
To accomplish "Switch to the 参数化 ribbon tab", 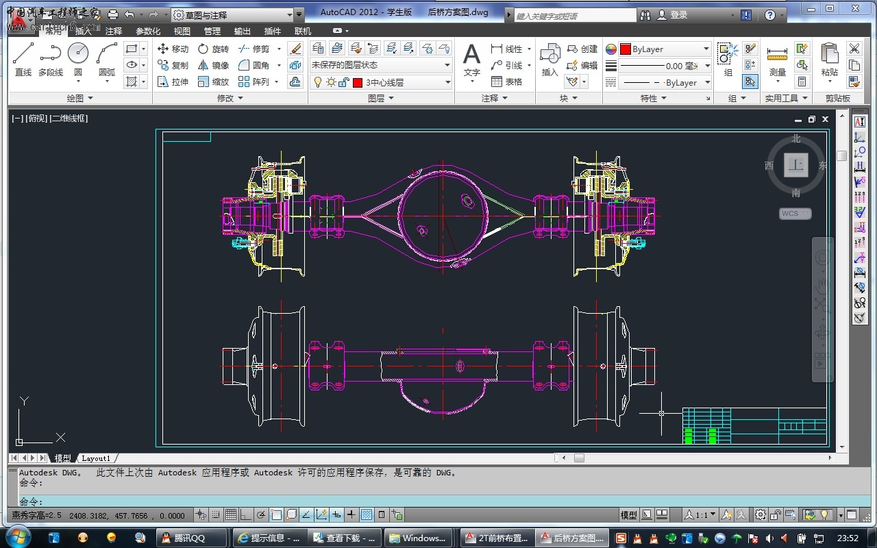I will tap(148, 31).
